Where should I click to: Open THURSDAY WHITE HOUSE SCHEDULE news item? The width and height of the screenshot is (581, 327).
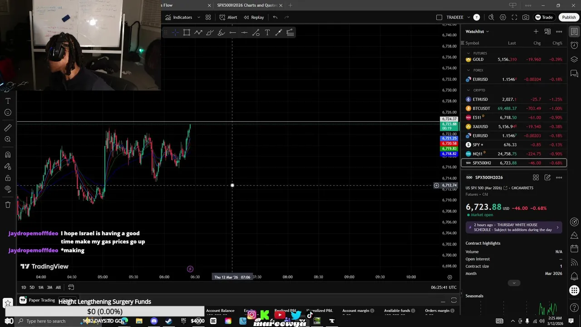click(x=514, y=227)
